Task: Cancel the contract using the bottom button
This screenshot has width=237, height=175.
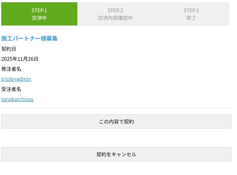Action: (116, 154)
